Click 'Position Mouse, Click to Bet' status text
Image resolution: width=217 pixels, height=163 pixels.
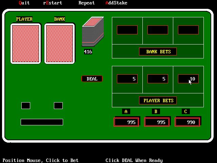click(40, 160)
